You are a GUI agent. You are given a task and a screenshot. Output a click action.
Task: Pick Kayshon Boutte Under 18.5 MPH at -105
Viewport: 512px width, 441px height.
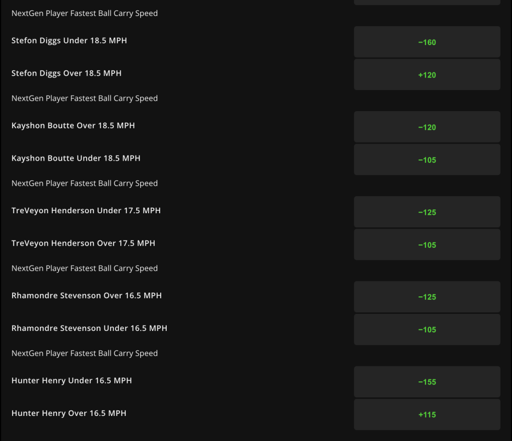[427, 159]
